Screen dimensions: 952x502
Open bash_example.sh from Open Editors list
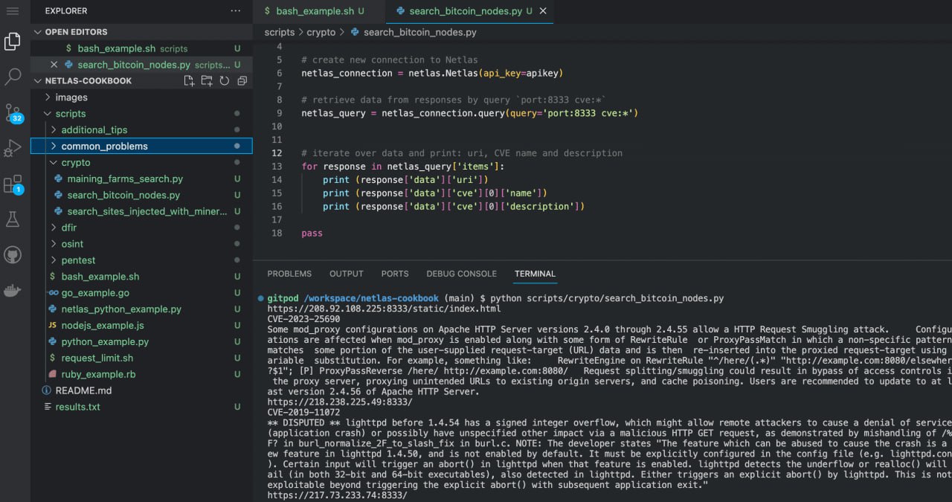point(141,48)
